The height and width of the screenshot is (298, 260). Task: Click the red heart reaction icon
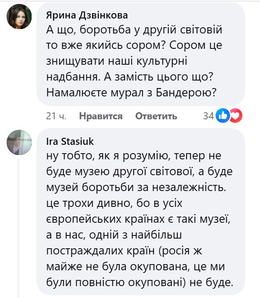point(236,116)
